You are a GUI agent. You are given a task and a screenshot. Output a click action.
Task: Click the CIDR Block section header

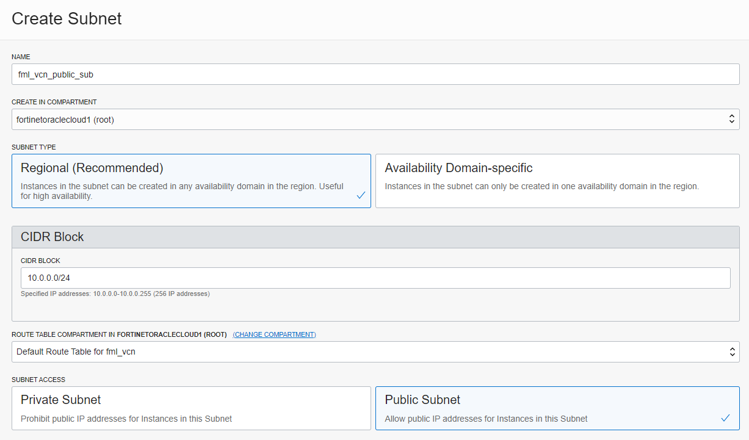point(375,237)
